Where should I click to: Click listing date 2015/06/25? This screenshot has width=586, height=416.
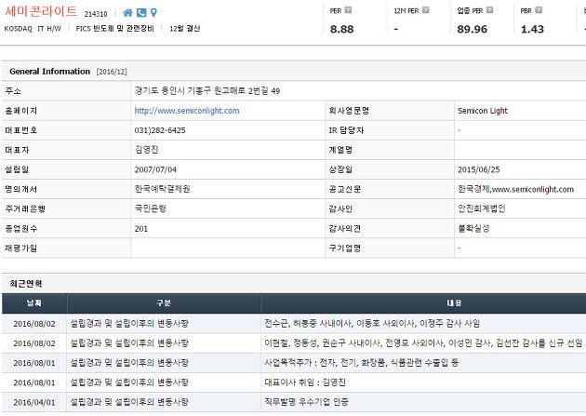(x=479, y=169)
